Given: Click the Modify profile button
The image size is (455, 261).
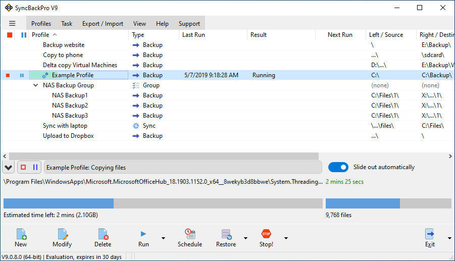Looking at the screenshot, I should (62, 238).
